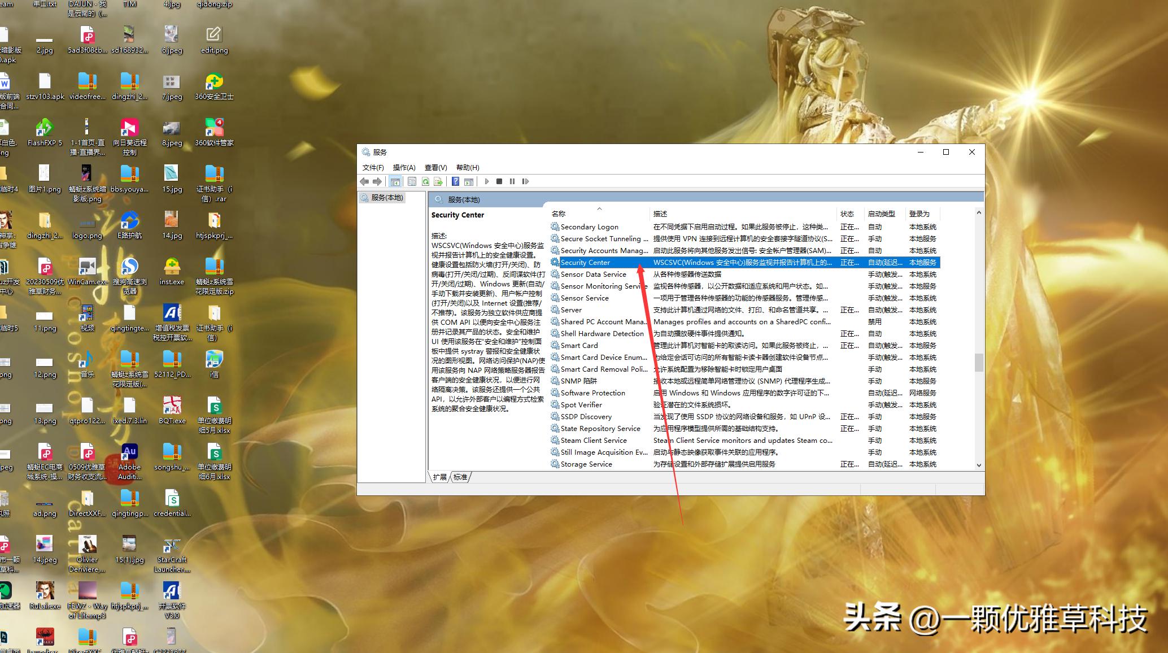The width and height of the screenshot is (1168, 653).
Task: Stop the selected service
Action: 499,181
